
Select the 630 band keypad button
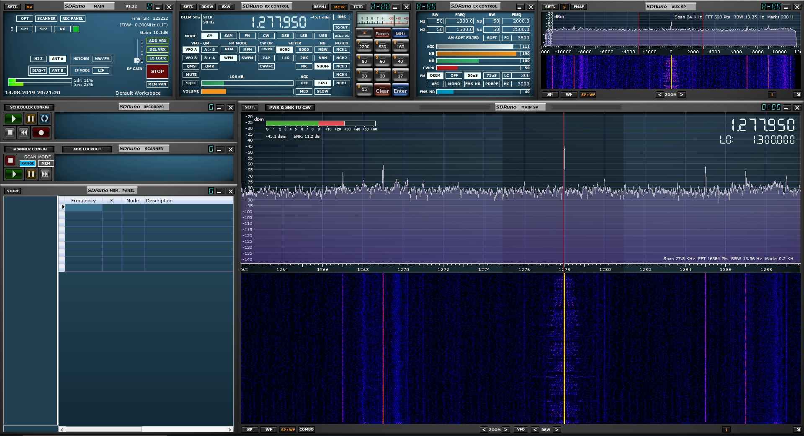(382, 45)
